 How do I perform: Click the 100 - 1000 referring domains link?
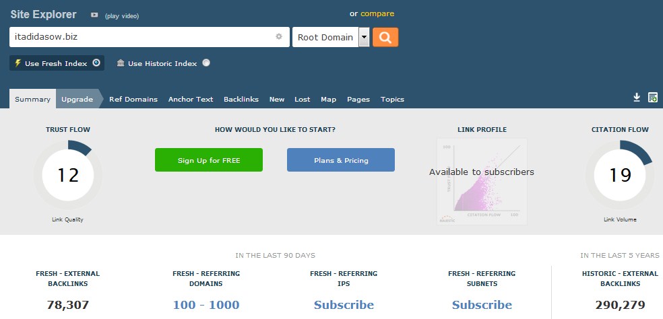click(206, 305)
